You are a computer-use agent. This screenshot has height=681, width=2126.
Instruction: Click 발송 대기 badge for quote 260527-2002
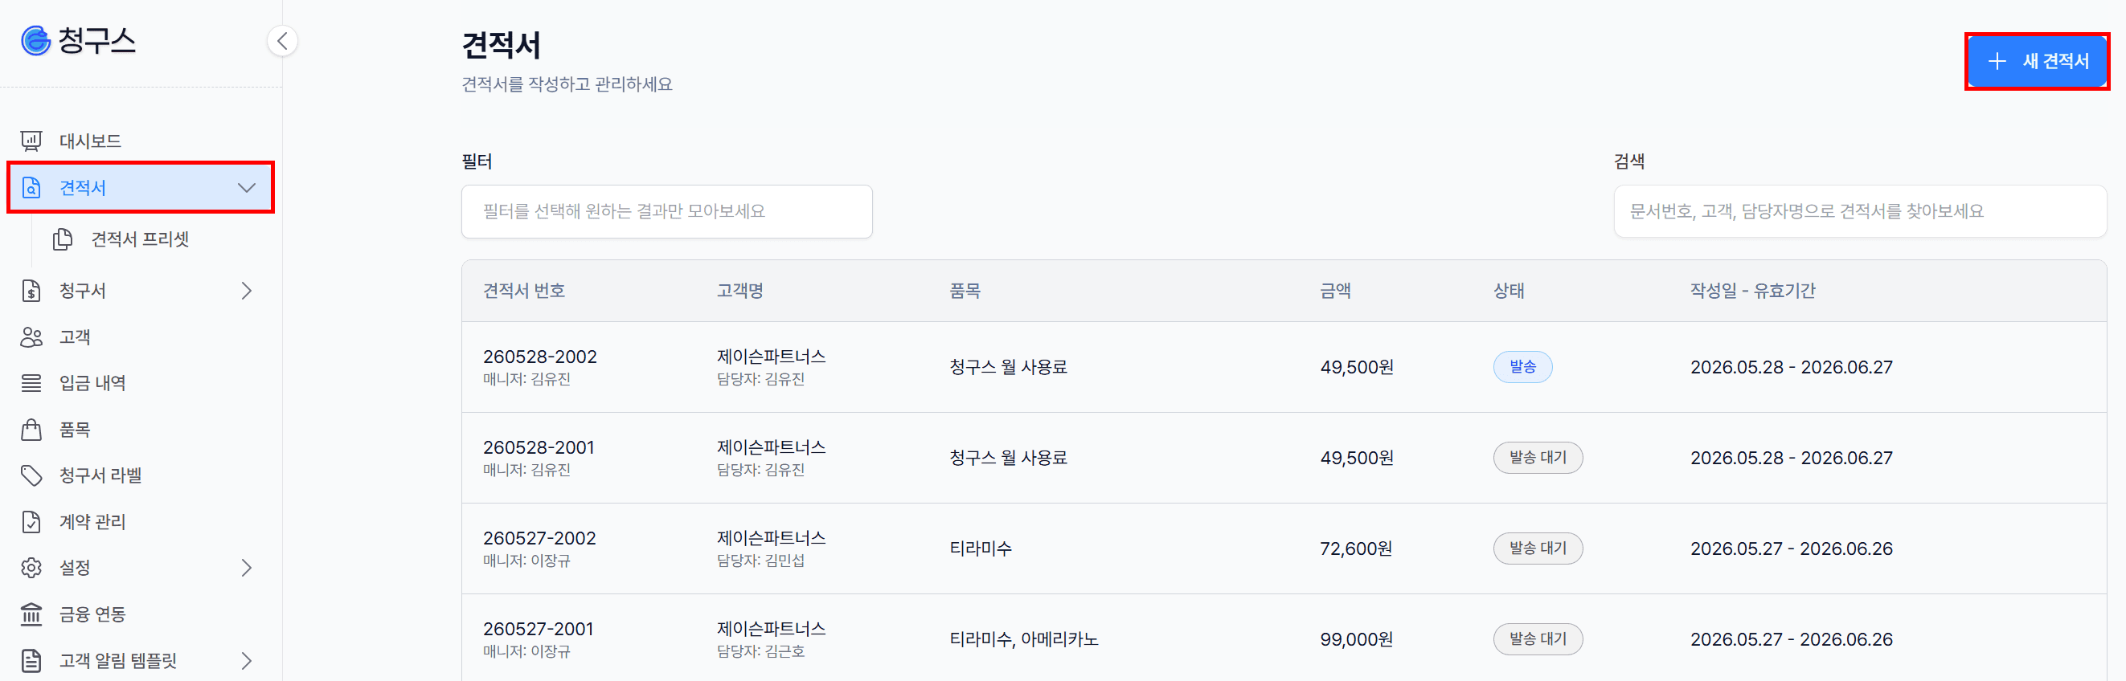point(1538,548)
